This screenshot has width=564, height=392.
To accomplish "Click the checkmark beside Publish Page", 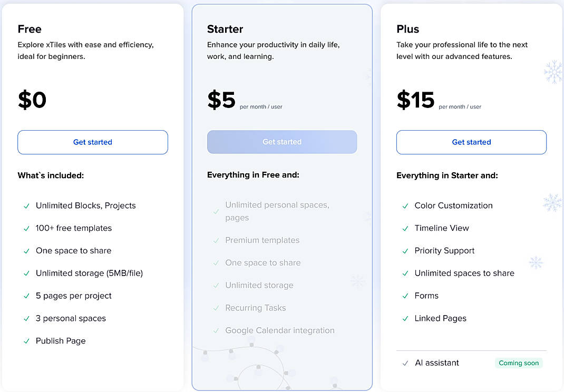I will coord(26,341).
